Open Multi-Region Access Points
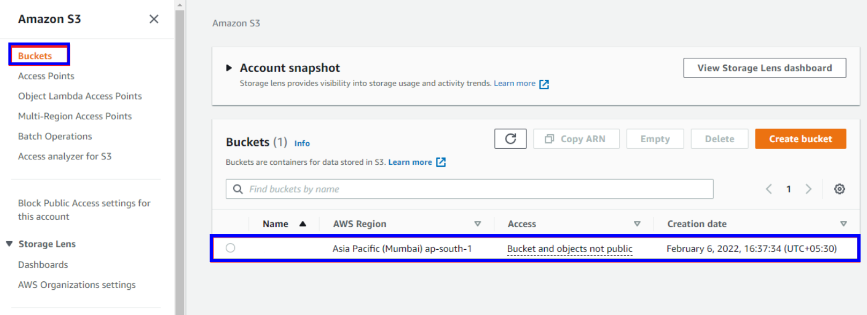Screen dimensions: 867x315 point(75,116)
